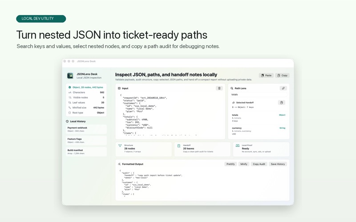This screenshot has height=222, width=356.
Task: Click the Local History section heading
Action: coord(77,121)
